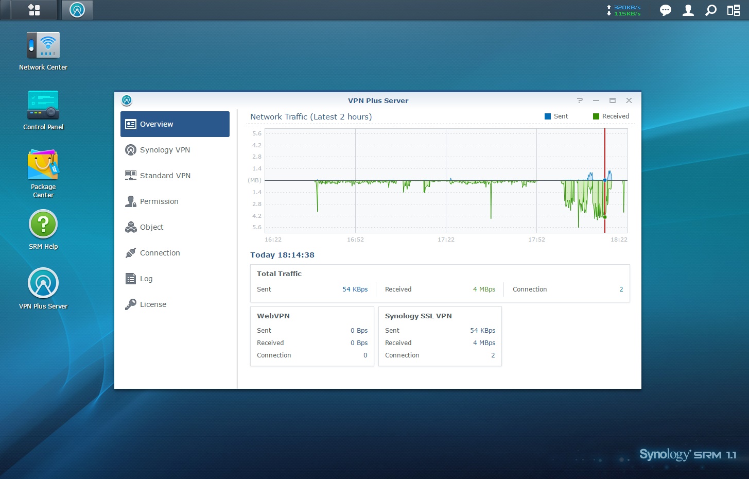749x479 pixels.
Task: Open the License page
Action: pos(153,304)
